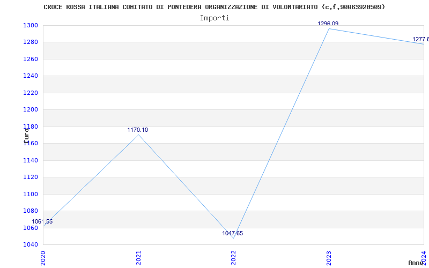Click the 'Importi' subtitle
Image resolution: width=429 pixels, height=268 pixels.
tap(214, 18)
